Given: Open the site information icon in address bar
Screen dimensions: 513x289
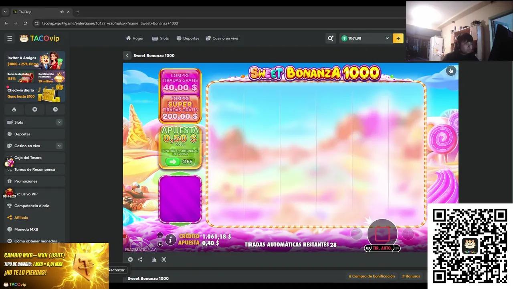Looking at the screenshot, I should [37, 23].
